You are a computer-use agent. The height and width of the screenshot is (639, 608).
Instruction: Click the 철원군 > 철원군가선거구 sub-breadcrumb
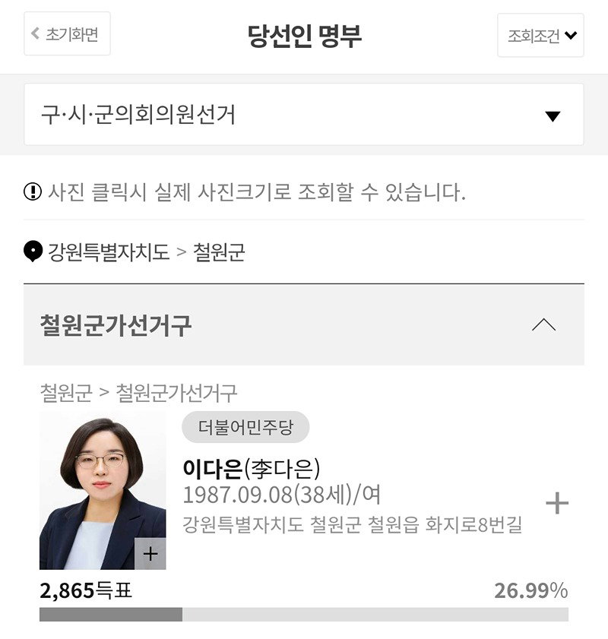pos(138,393)
